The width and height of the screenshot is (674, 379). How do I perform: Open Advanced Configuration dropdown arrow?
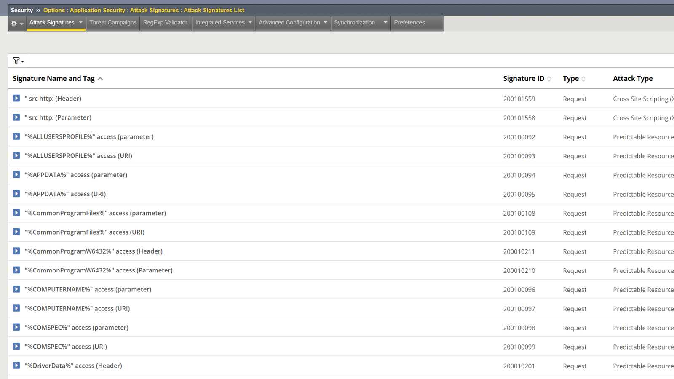click(326, 23)
